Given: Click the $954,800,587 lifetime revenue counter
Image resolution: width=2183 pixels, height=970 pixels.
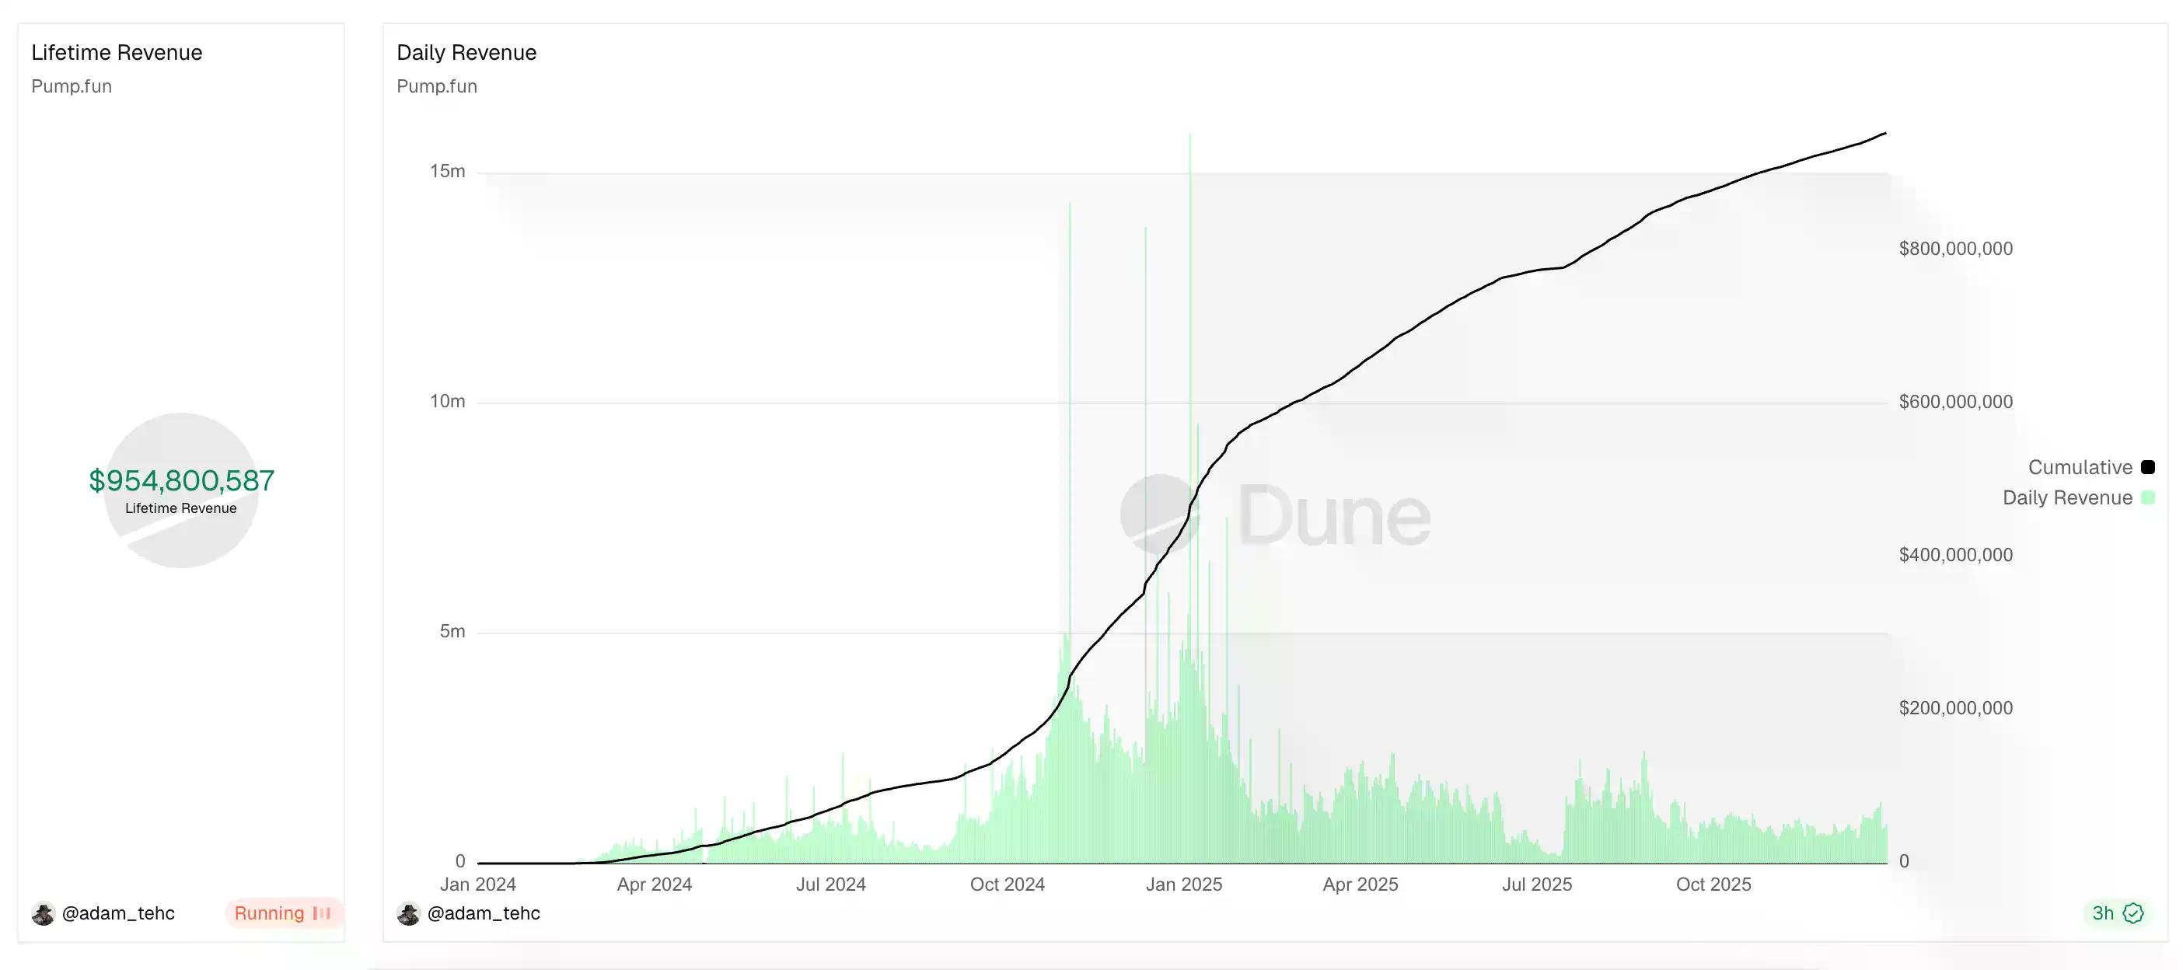Looking at the screenshot, I should tap(181, 480).
